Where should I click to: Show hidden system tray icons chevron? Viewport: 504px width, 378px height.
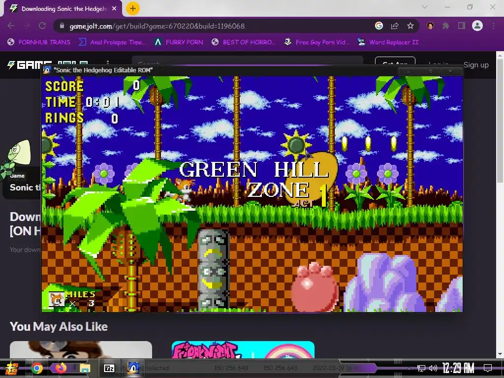click(409, 368)
